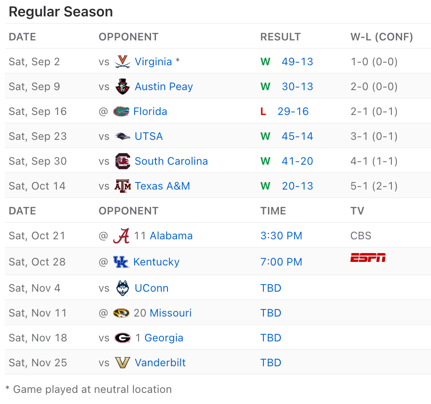Click the South Carolina Gamecocks logo
Screen dimensions: 431x404
pos(122,161)
